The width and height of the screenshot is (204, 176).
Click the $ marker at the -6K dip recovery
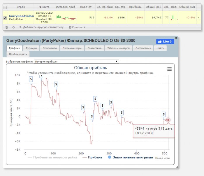point(92,117)
